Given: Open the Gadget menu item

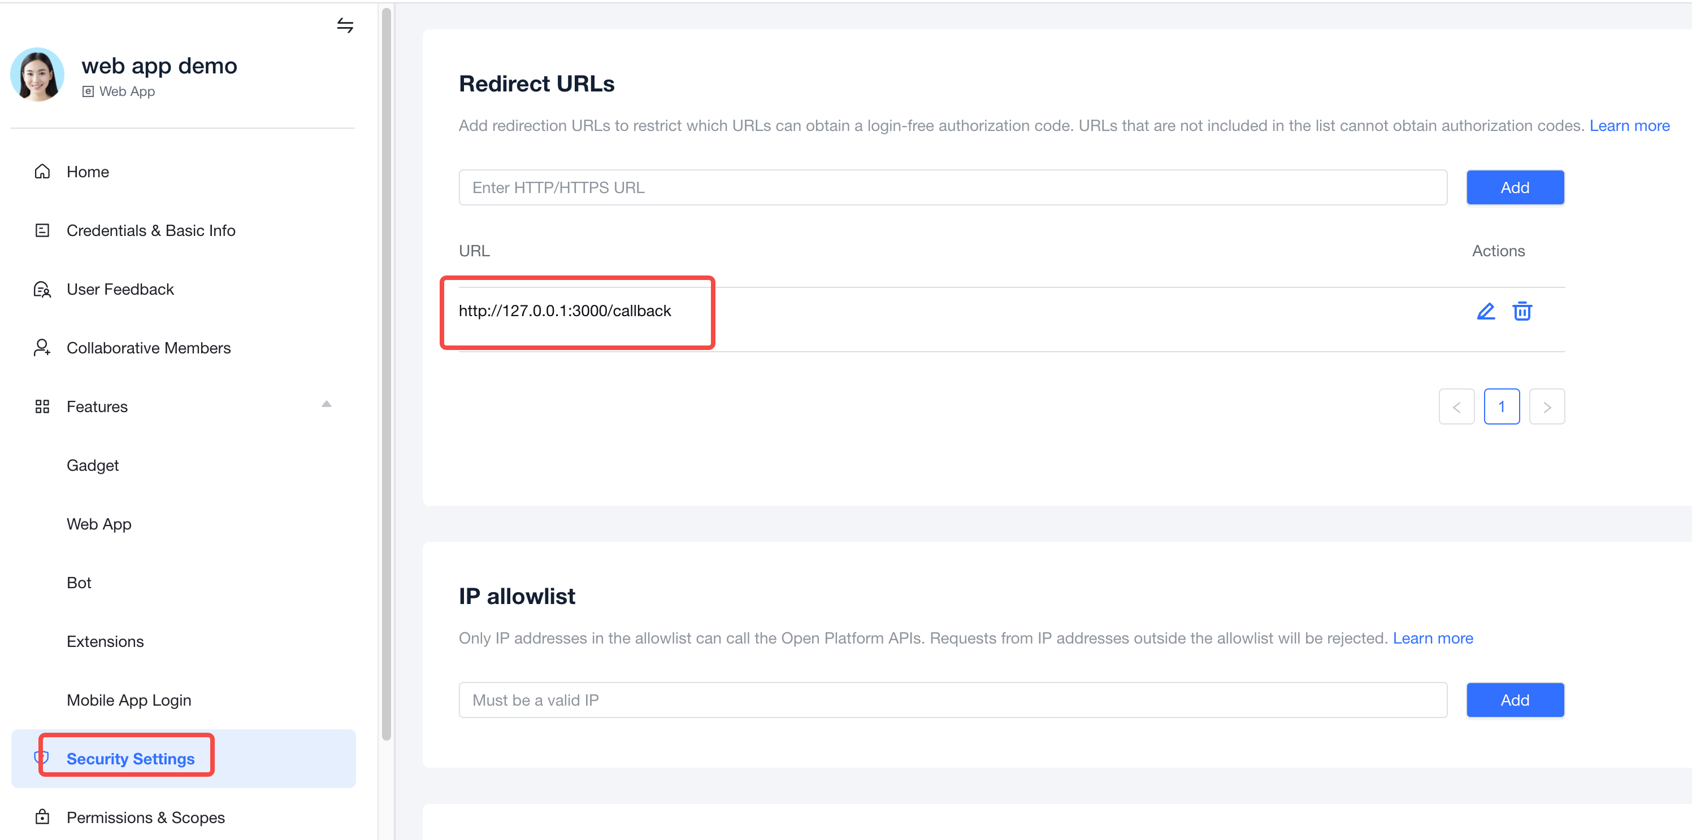Looking at the screenshot, I should coord(93,465).
